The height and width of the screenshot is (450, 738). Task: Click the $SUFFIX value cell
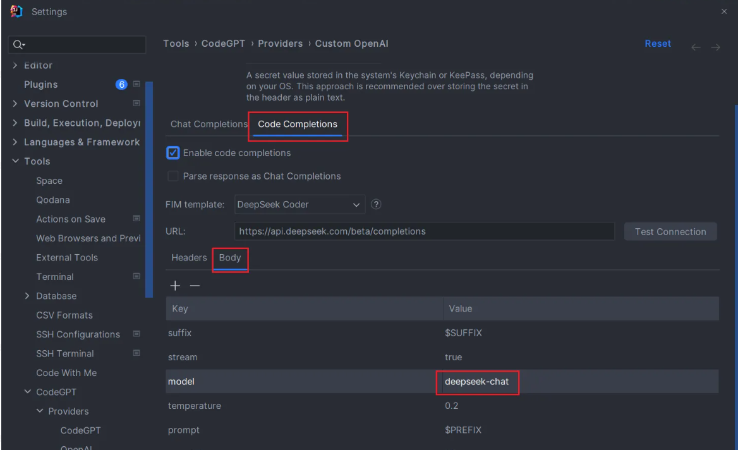[x=581, y=333]
